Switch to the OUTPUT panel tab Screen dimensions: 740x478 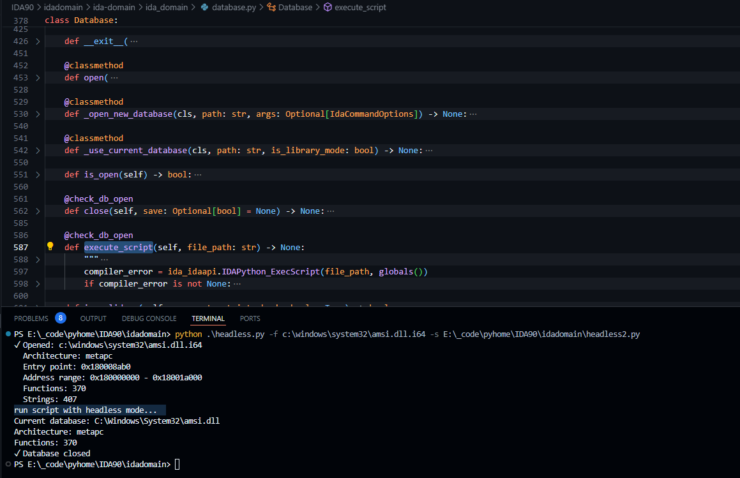coord(93,318)
